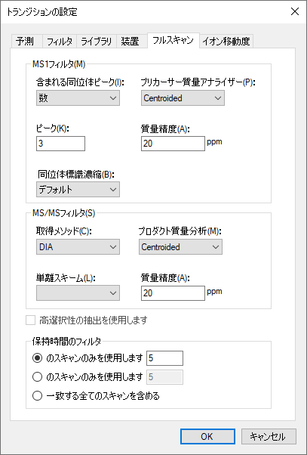Open the プリカーサー質量アナライザー dropdown
Image resolution: width=307 pixels, height=455 pixels.
(x=183, y=98)
